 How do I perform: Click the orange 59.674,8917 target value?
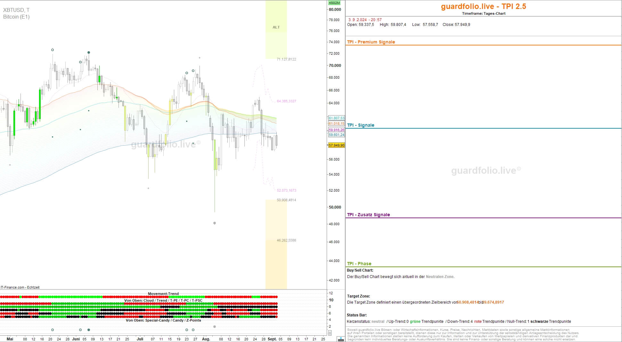click(493, 302)
